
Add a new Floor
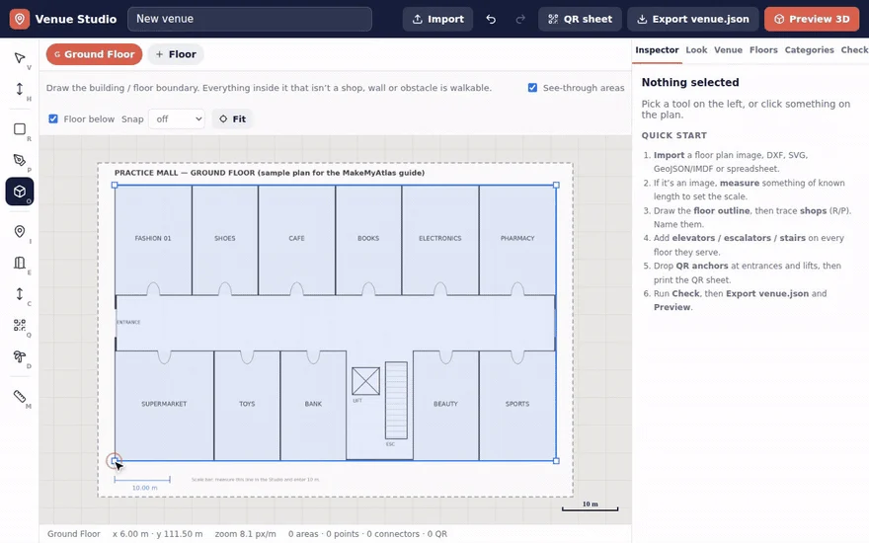(176, 54)
